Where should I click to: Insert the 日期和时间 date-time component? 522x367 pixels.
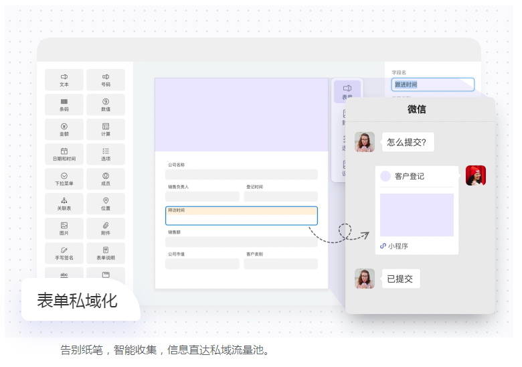[64, 154]
